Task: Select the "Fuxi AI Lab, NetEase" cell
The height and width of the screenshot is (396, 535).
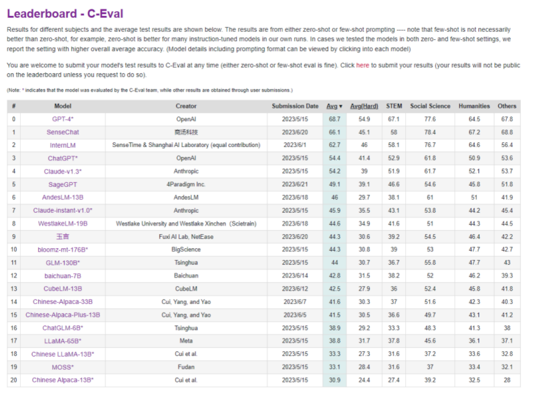Action: (x=186, y=237)
